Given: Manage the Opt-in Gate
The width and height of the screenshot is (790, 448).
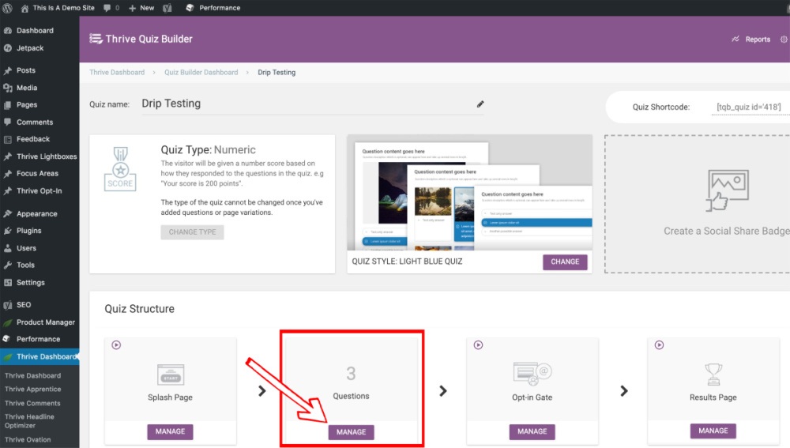Looking at the screenshot, I should coord(532,432).
